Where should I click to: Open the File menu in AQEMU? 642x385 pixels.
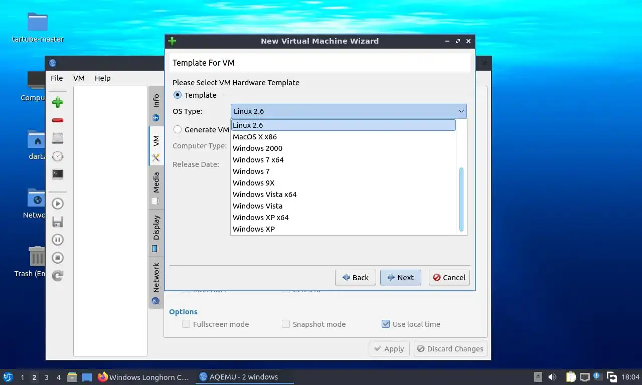point(57,78)
